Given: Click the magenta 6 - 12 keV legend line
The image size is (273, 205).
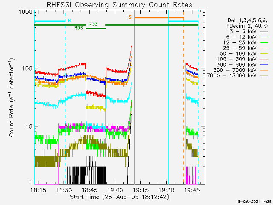Looking at the screenshot, I should coord(264,37).
